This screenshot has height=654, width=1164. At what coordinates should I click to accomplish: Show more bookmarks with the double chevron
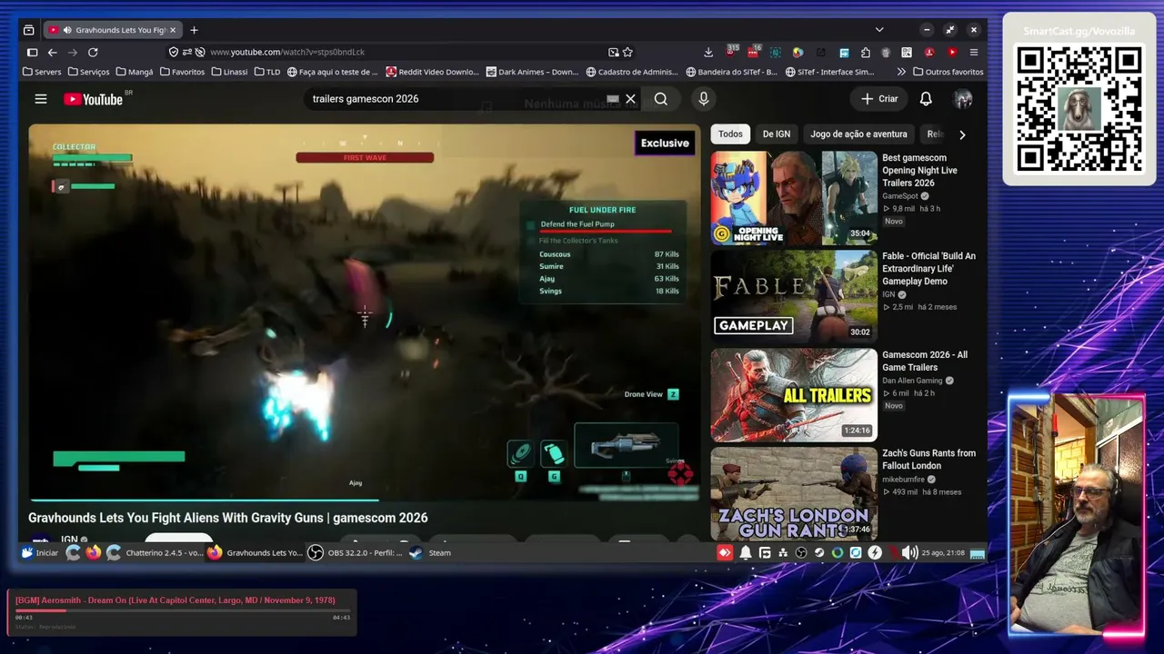coord(901,72)
